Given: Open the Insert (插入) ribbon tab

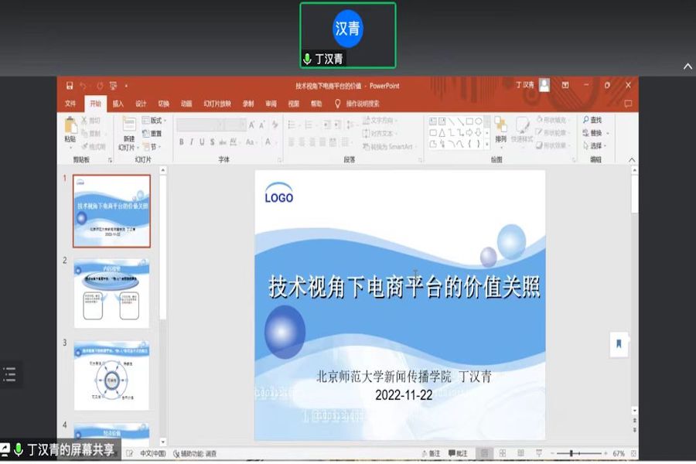Looking at the screenshot, I should [x=118, y=104].
